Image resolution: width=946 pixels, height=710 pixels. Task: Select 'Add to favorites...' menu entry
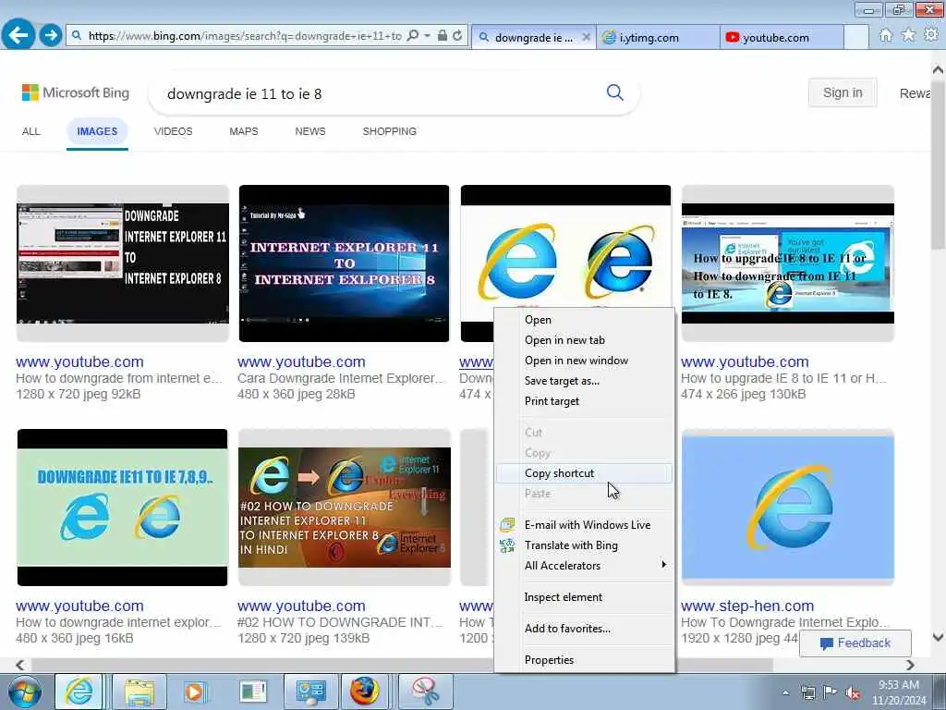(584, 629)
